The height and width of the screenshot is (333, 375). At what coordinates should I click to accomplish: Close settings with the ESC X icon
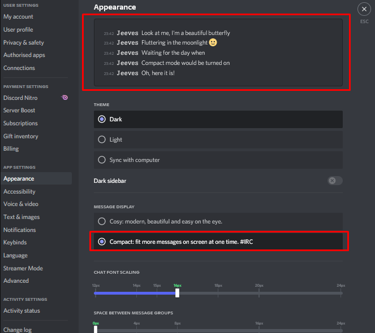click(x=364, y=9)
